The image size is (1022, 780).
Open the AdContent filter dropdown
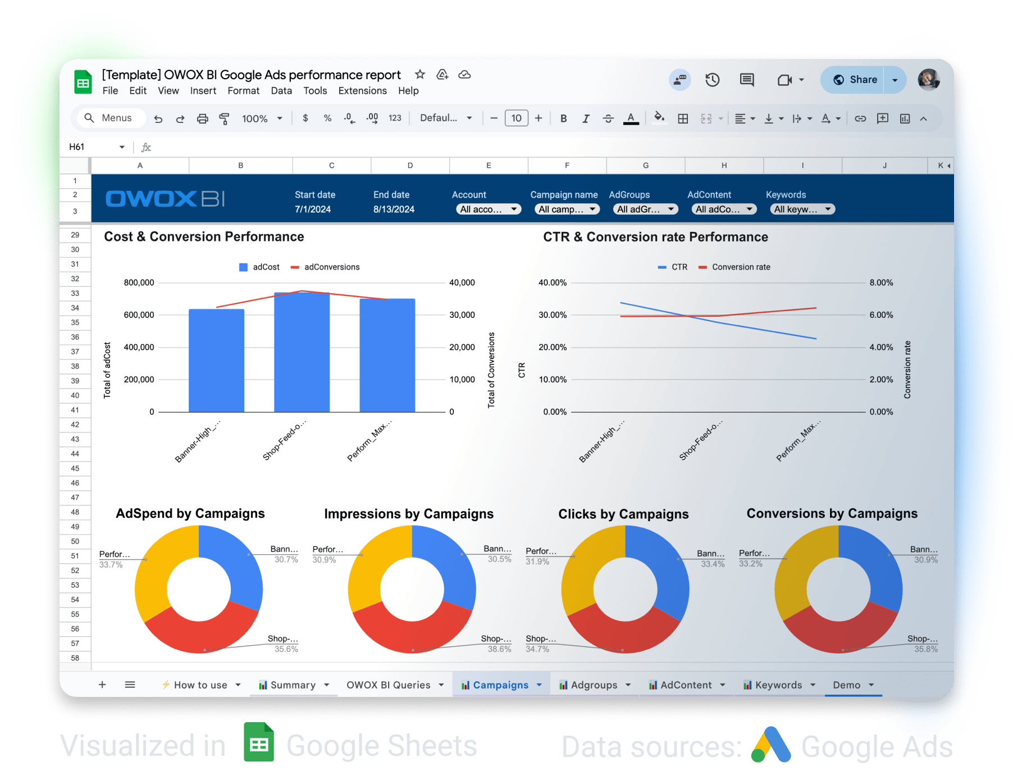[724, 209]
